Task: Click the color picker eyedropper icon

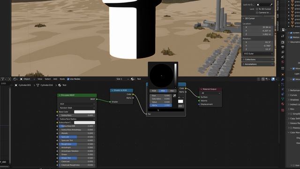Action: pos(174,96)
